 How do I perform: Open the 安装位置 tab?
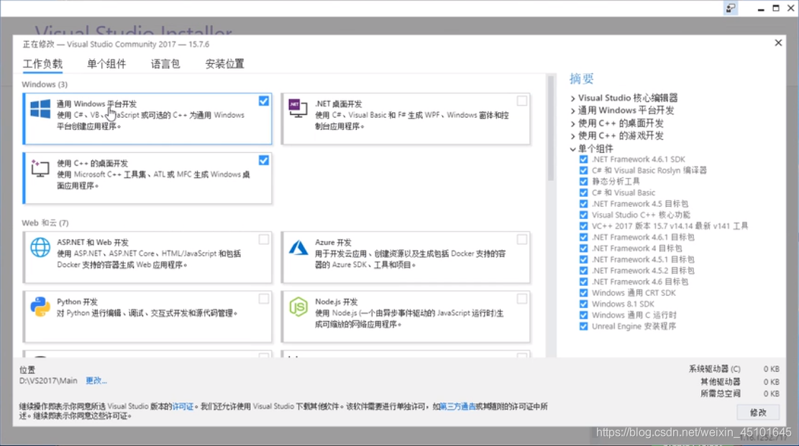224,64
